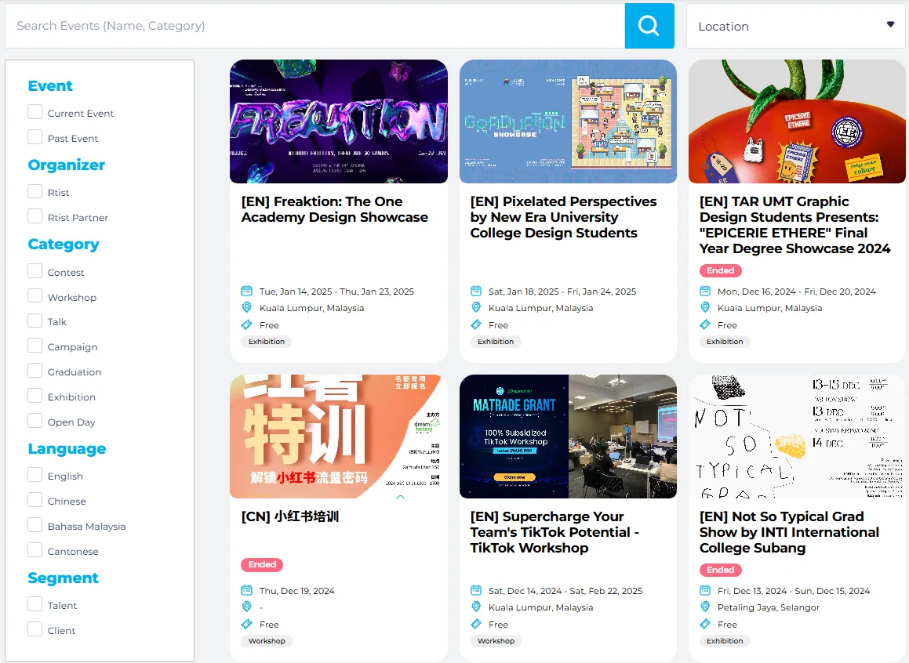
Task: Click Exhibition tag on Freaktion card
Action: 267,342
